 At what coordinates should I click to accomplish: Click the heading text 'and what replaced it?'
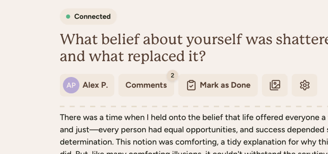[133, 56]
